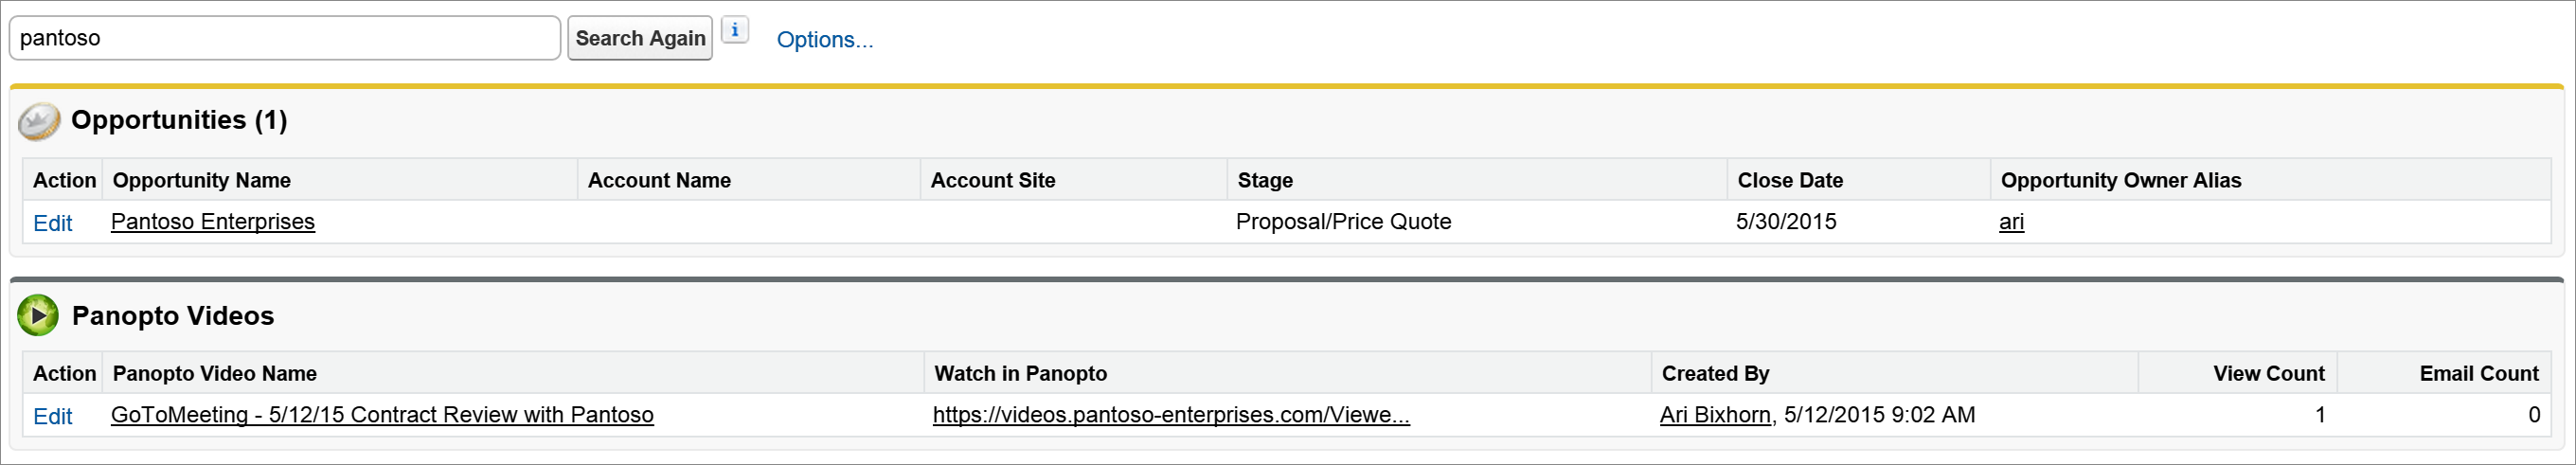2576x465 pixels.
Task: Edit the GoToMeeting Panopto video record
Action: click(x=53, y=416)
